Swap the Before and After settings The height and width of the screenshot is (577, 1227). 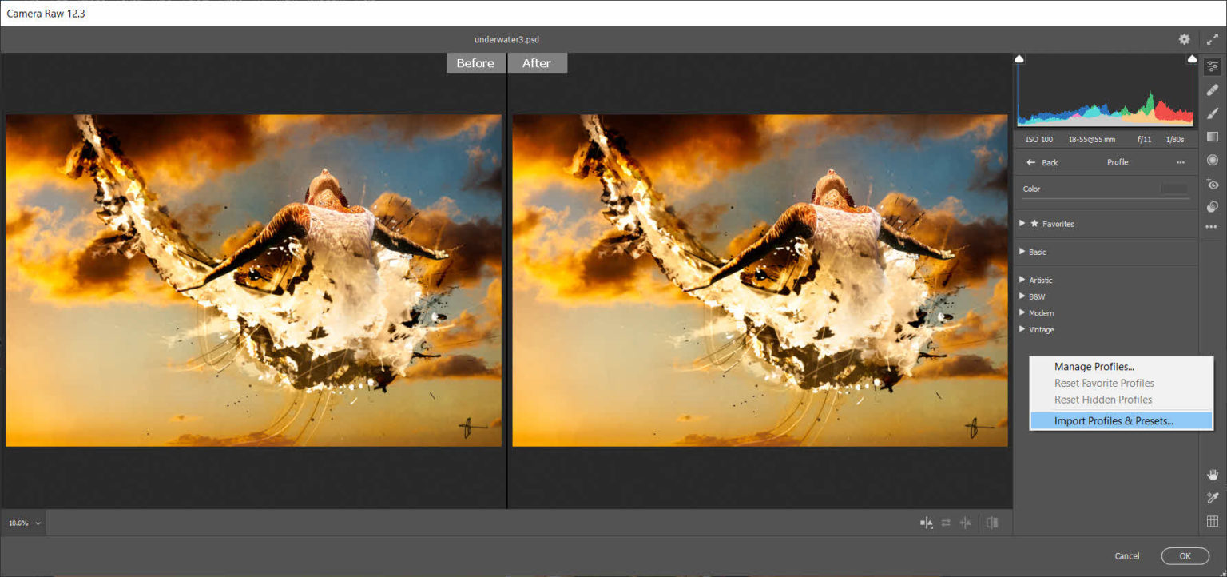tap(946, 523)
